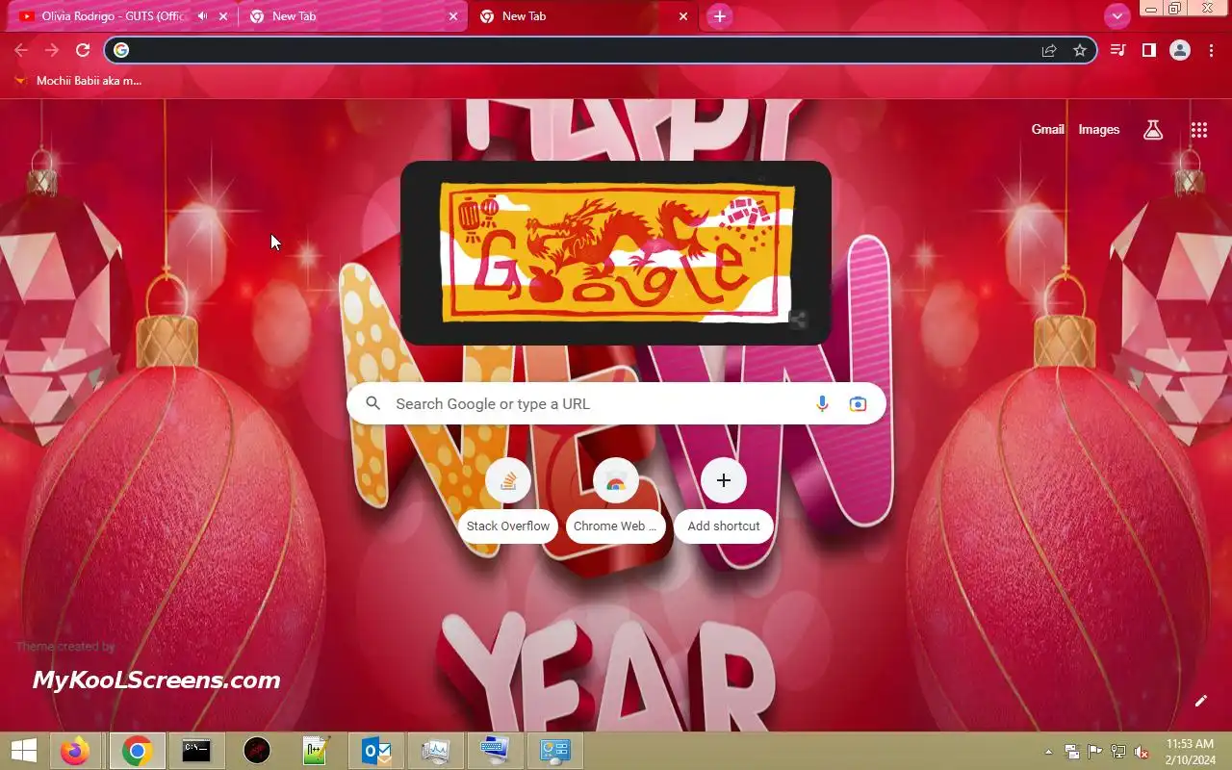This screenshot has height=770, width=1232.
Task: Switch to the middle New Tab
Action: point(352,16)
